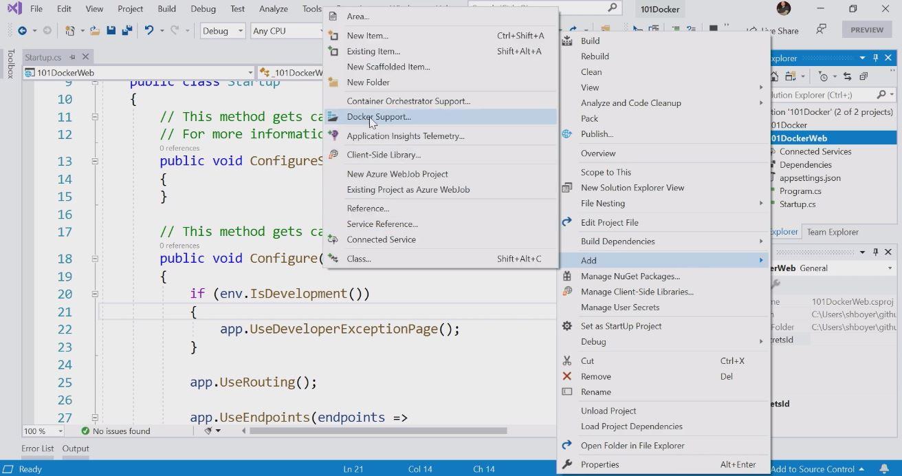Click the Undo icon in the toolbar

pyautogui.click(x=150, y=30)
